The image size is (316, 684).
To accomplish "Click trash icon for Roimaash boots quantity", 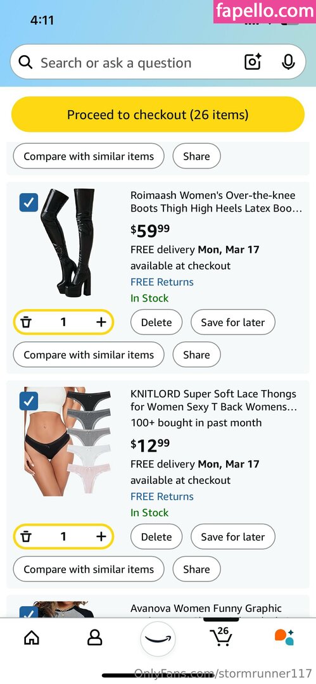I will (27, 322).
